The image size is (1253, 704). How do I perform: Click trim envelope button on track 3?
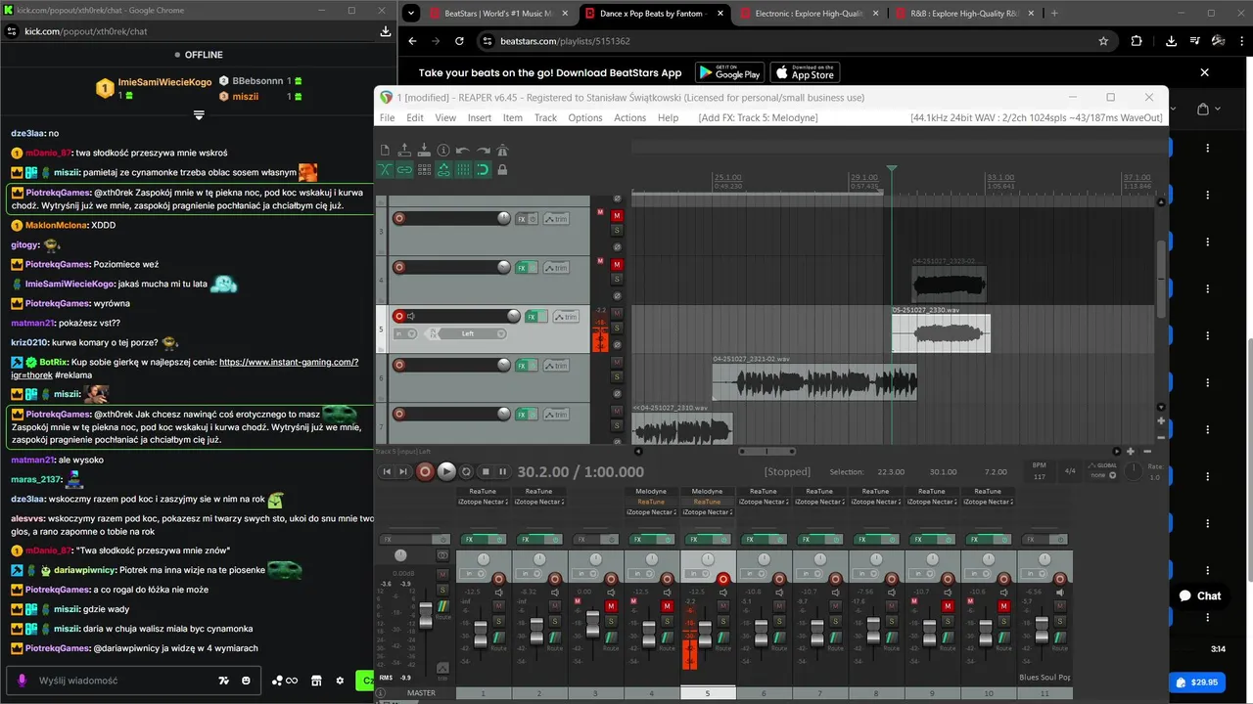[x=556, y=218]
